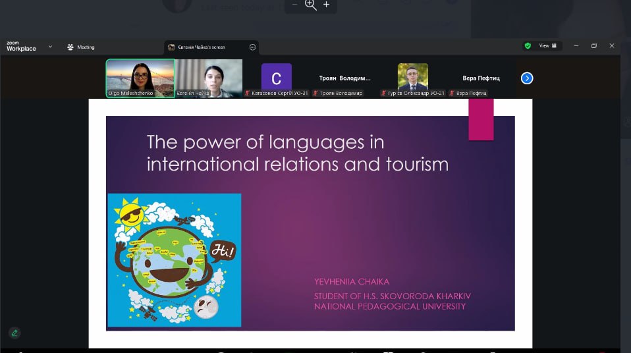Click the Гур'єв Олександр video tile

point(413,78)
